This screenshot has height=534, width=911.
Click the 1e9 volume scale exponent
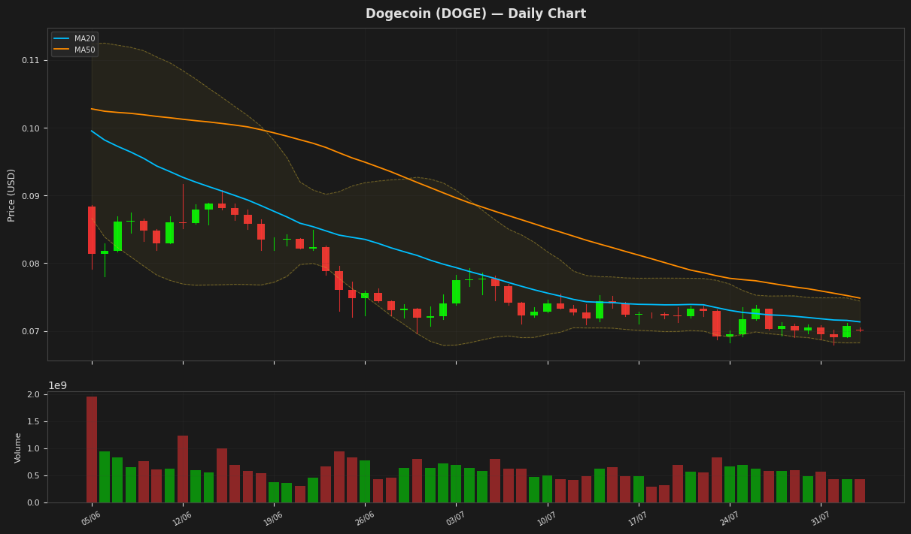[x=58, y=385]
